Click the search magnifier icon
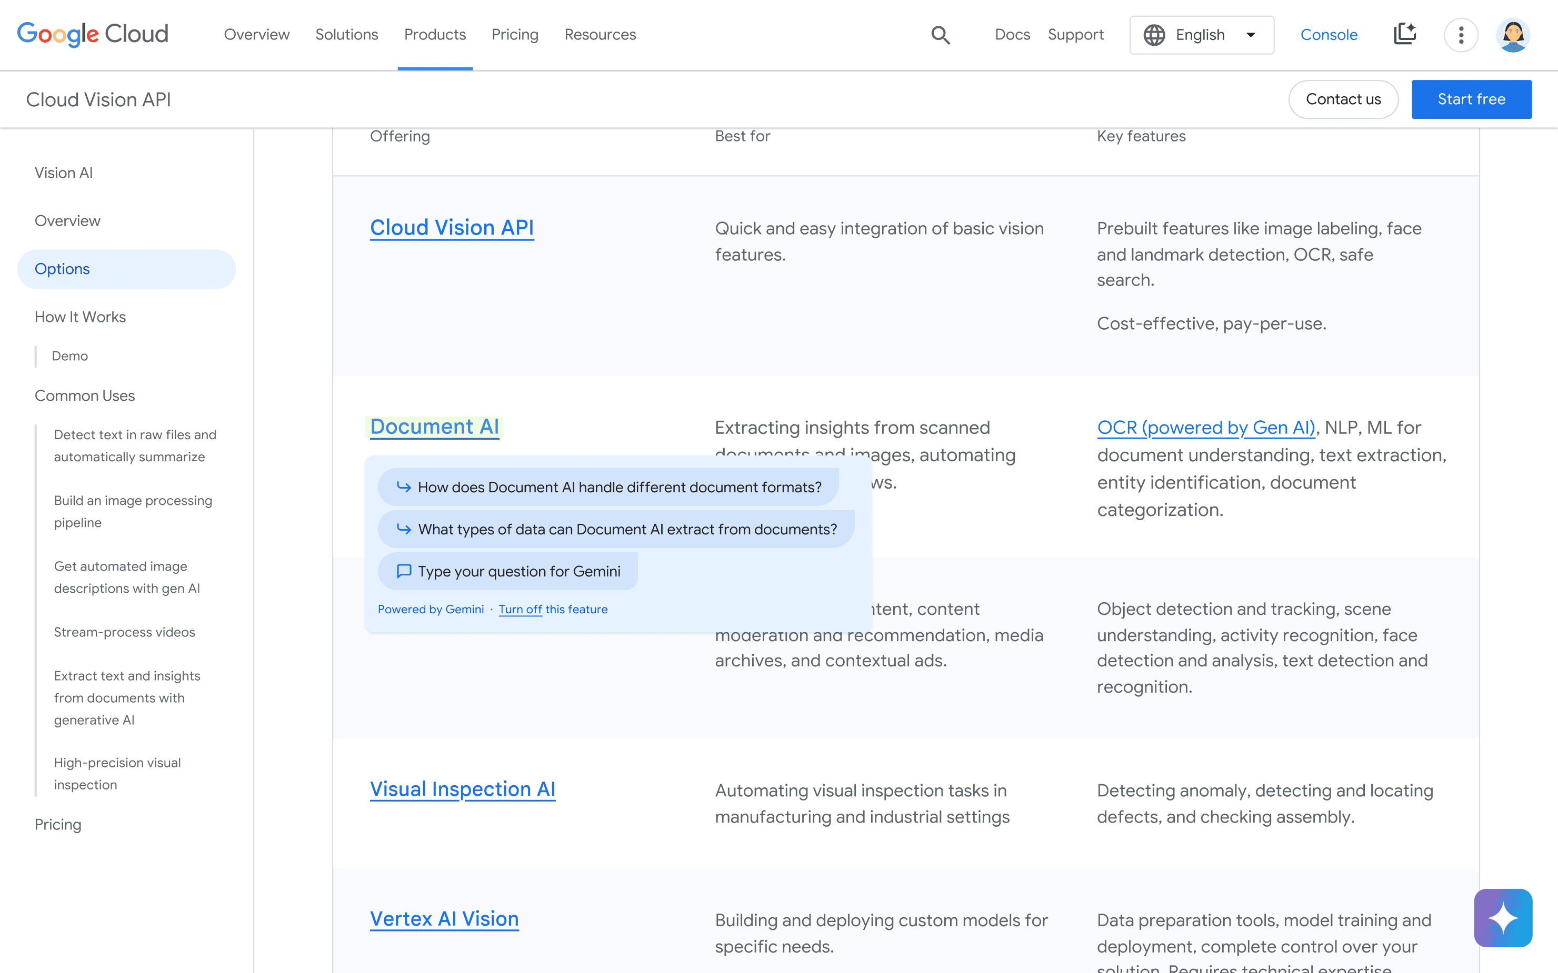The image size is (1558, 973). (x=941, y=35)
